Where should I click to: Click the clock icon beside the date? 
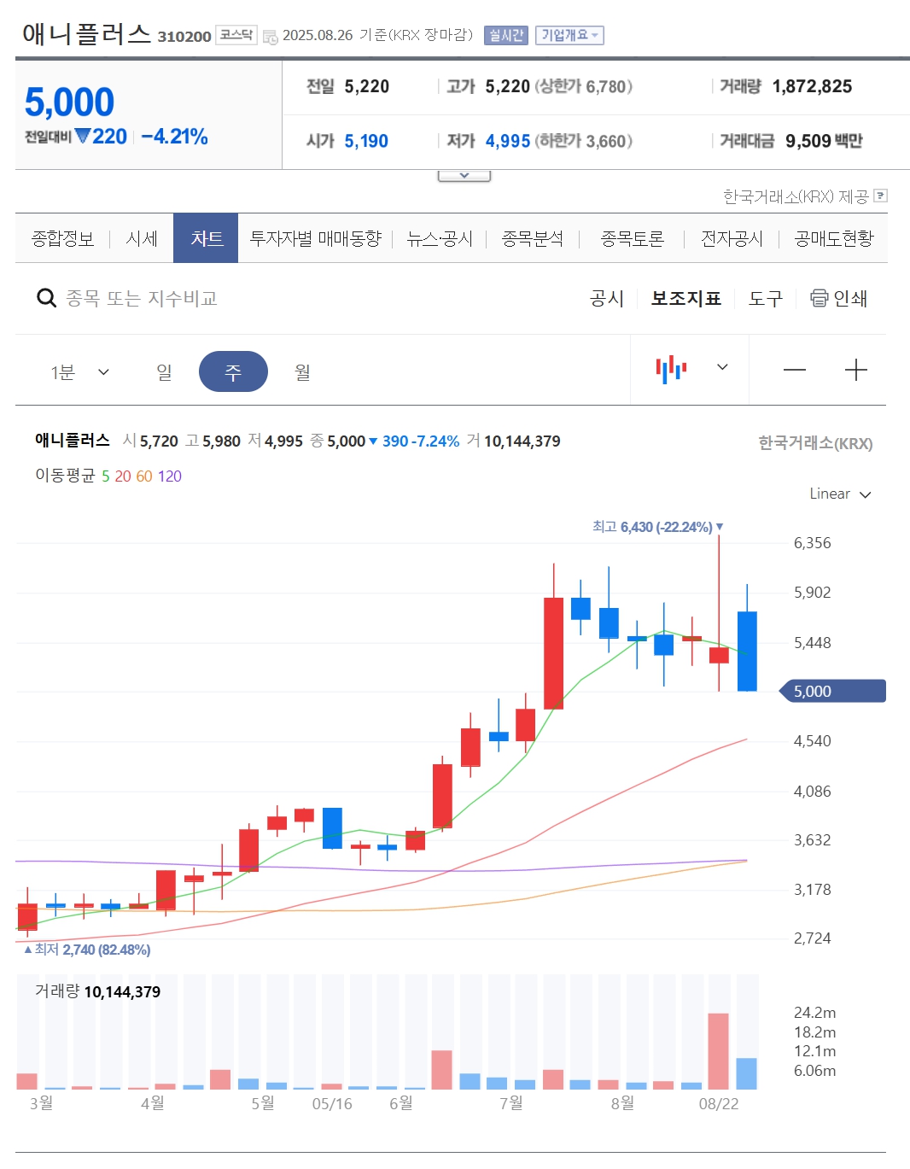pyautogui.click(x=270, y=37)
